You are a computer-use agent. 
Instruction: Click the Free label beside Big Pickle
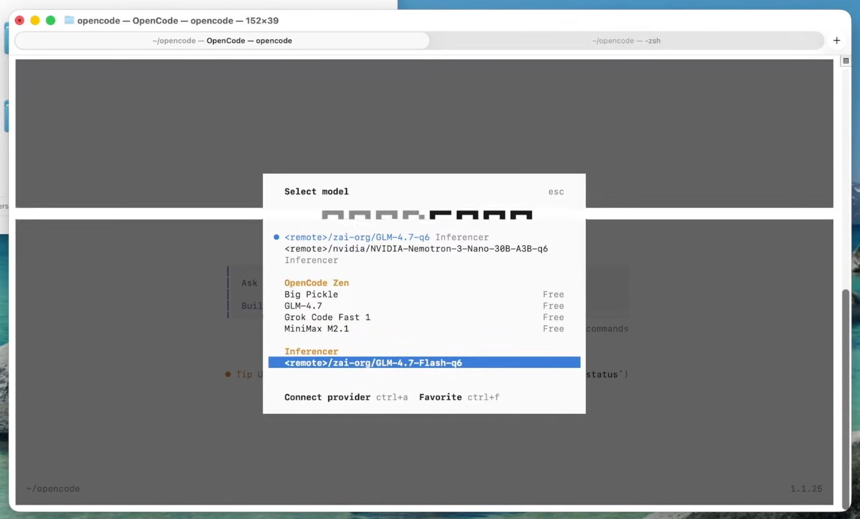pyautogui.click(x=553, y=294)
